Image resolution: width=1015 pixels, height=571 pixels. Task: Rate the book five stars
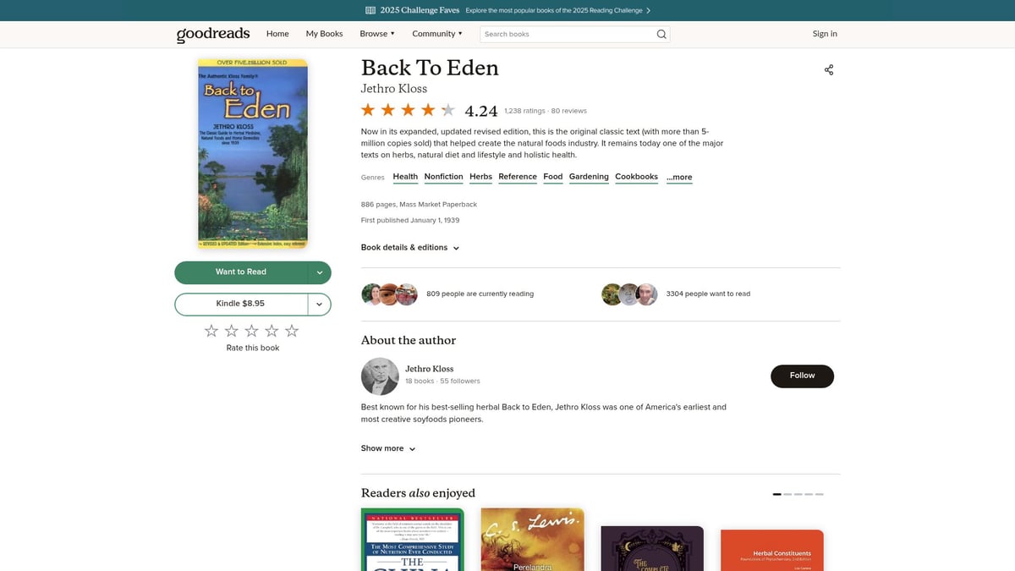click(291, 330)
